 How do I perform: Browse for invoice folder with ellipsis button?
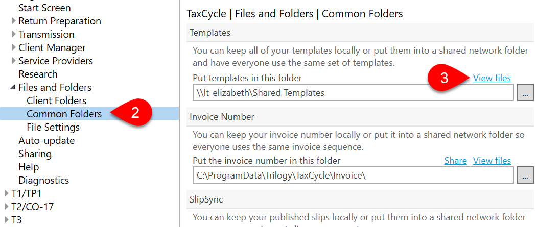[525, 175]
